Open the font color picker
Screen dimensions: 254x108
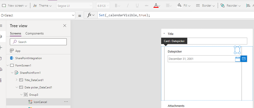(x=157, y=6)
